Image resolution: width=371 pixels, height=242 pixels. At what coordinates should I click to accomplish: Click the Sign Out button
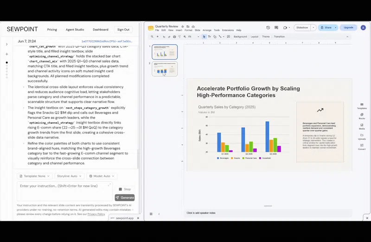(x=123, y=30)
